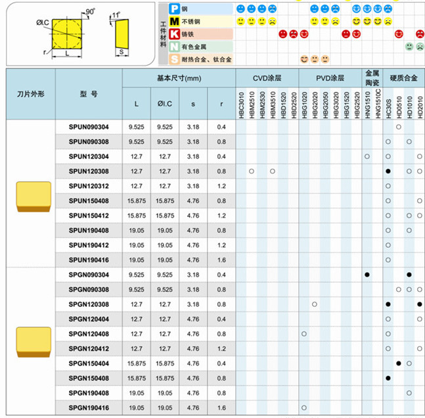Select hollow circle in SPUN120304 cermet column

(x=367, y=156)
